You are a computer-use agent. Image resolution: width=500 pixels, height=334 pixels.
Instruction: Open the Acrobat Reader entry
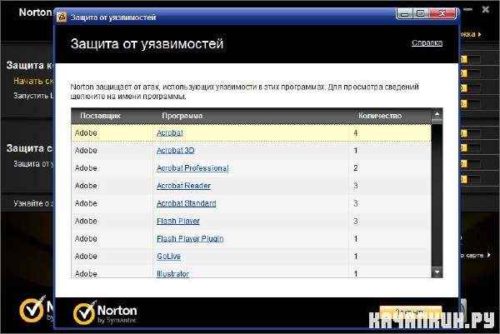click(x=183, y=186)
